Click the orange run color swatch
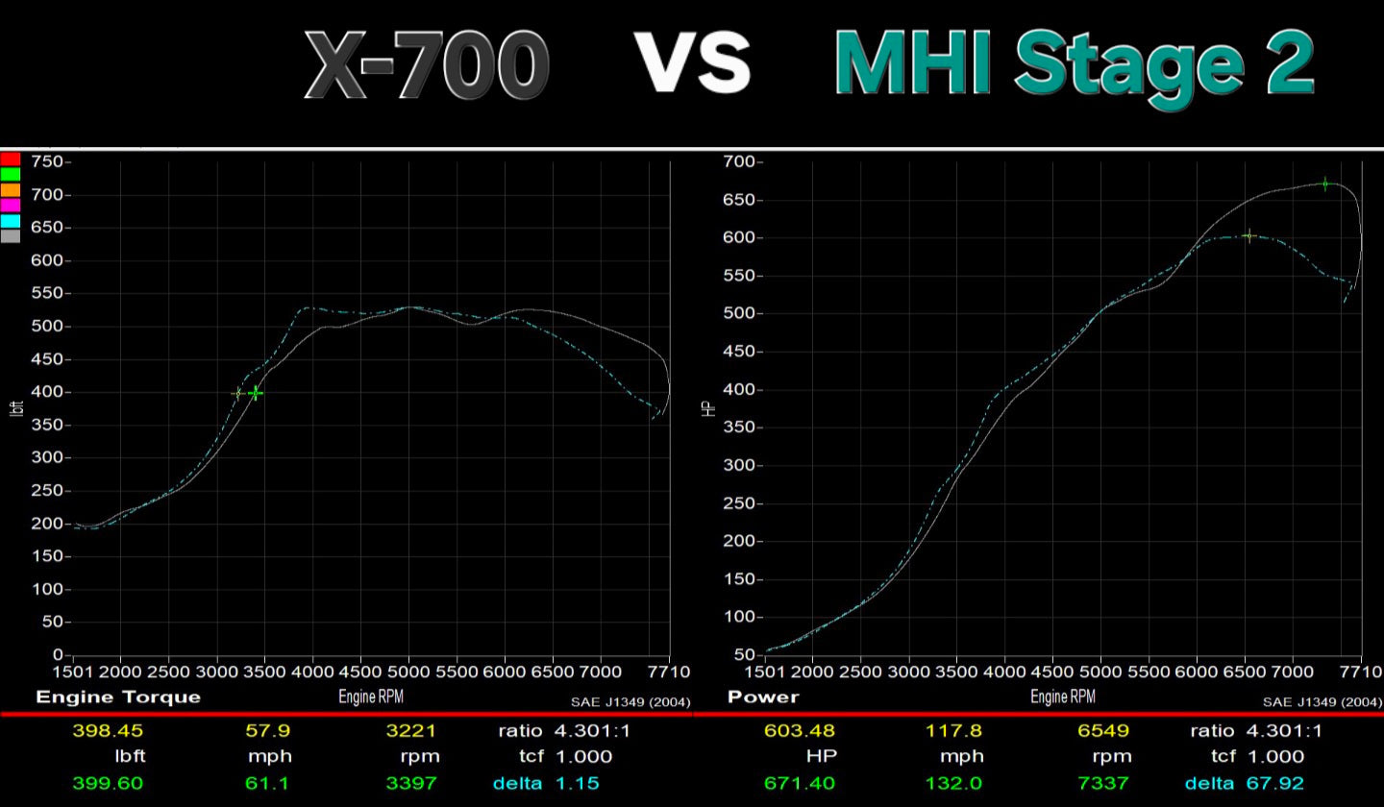This screenshot has width=1384, height=807. [x=11, y=190]
